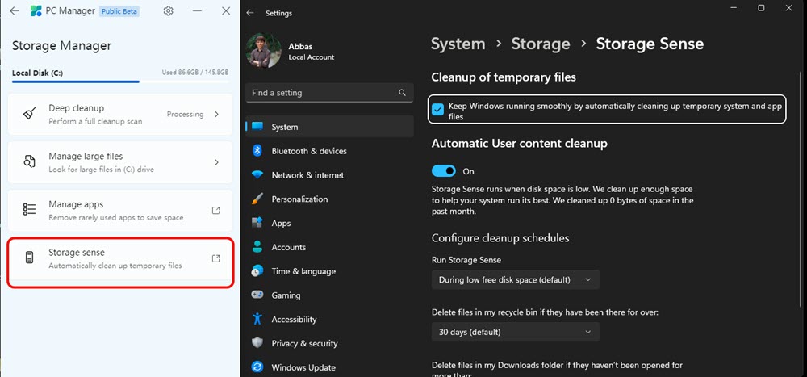This screenshot has width=807, height=377.
Task: Click the Local Disk (C:) usage bar
Action: pyautogui.click(x=120, y=82)
